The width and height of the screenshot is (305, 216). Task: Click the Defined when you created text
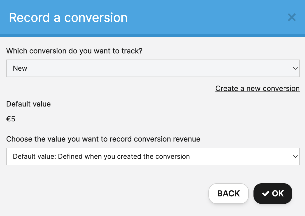(x=124, y=156)
